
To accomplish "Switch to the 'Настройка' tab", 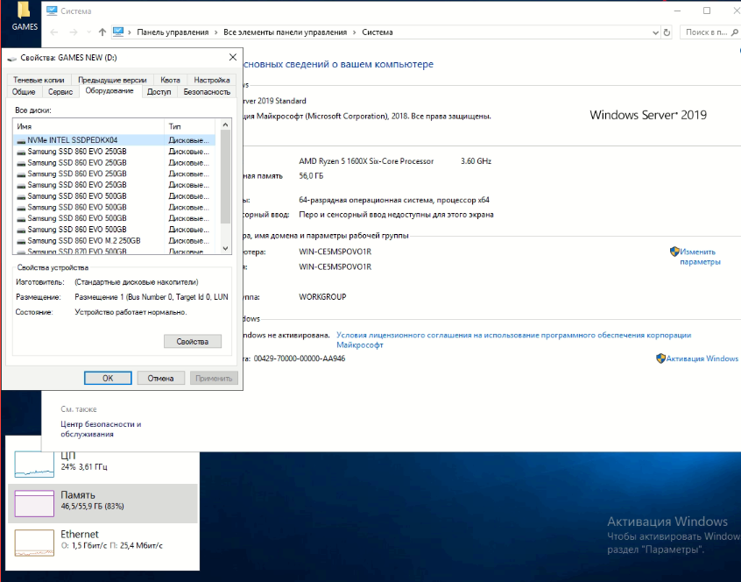I will (212, 80).
